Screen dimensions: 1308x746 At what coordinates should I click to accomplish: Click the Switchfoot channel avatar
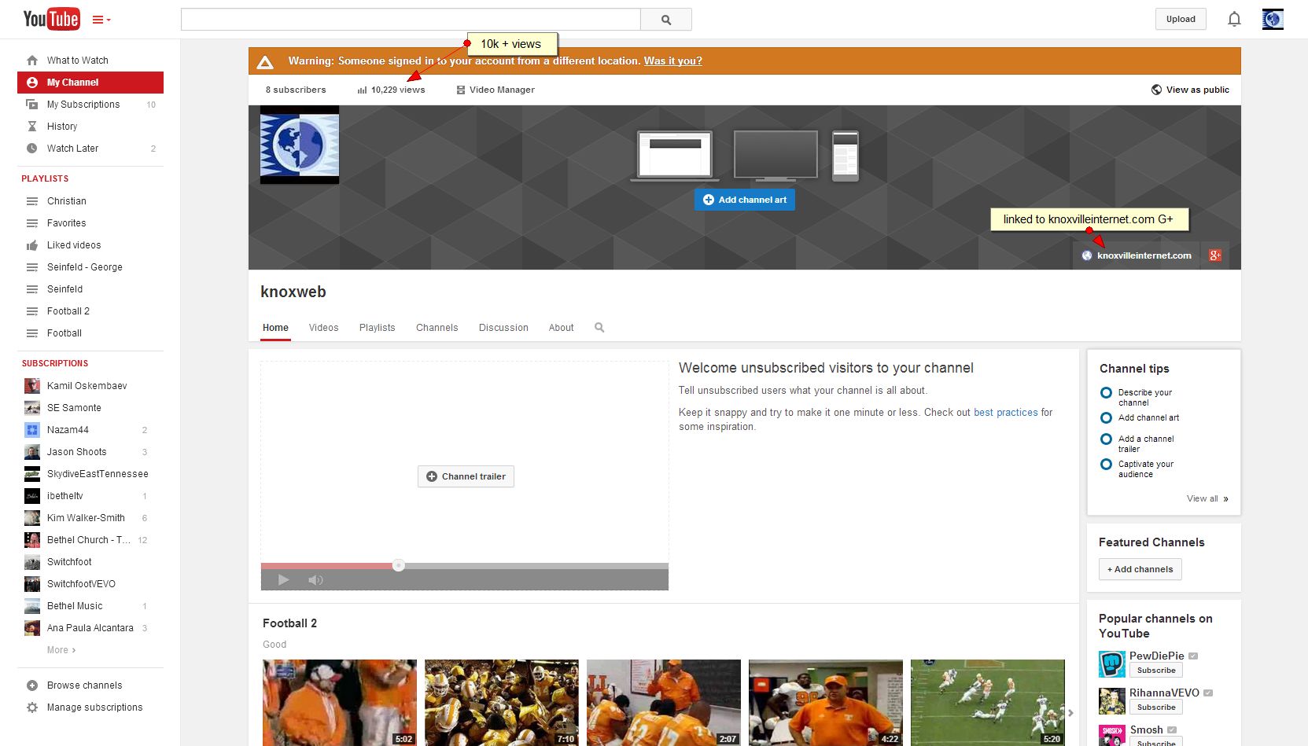coord(32,562)
